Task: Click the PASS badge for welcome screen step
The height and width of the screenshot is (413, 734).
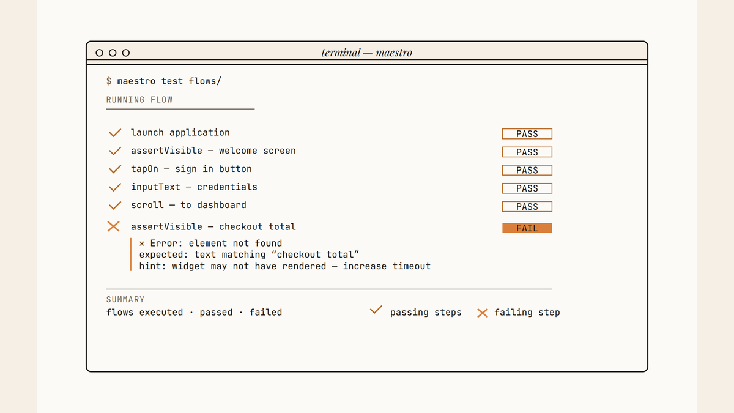Action: pyautogui.click(x=527, y=152)
